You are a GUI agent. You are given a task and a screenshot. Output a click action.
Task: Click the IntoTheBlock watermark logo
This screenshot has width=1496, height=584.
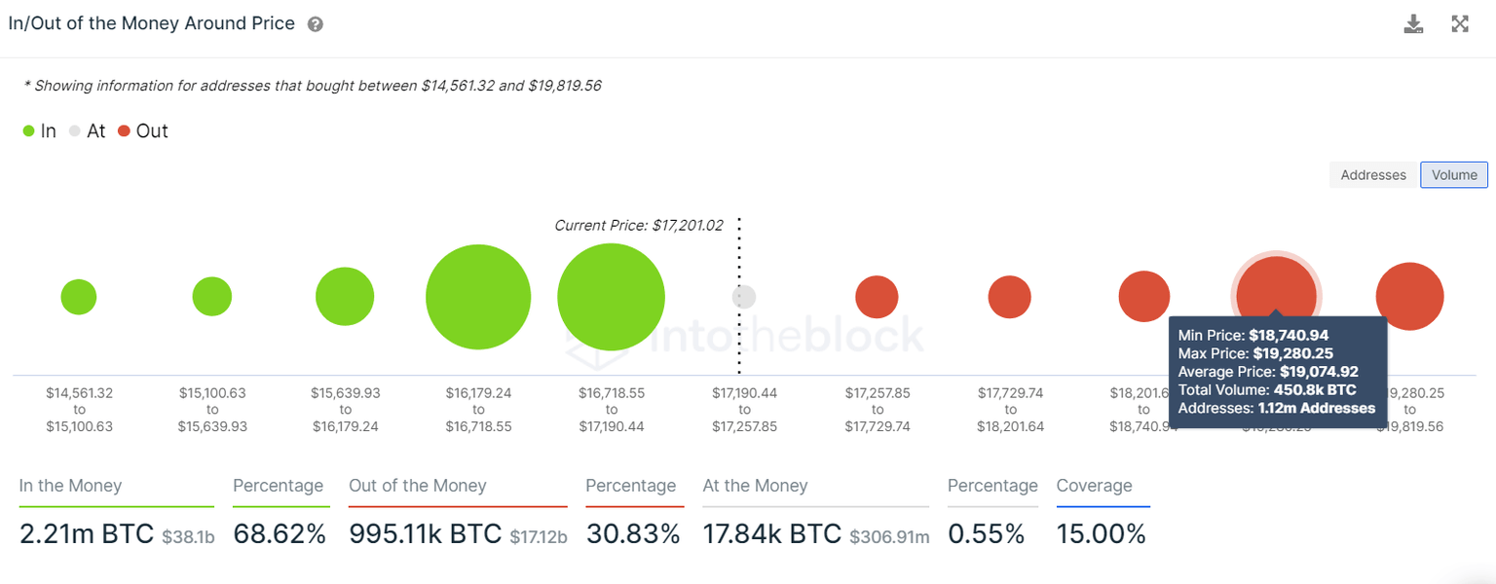[745, 336]
